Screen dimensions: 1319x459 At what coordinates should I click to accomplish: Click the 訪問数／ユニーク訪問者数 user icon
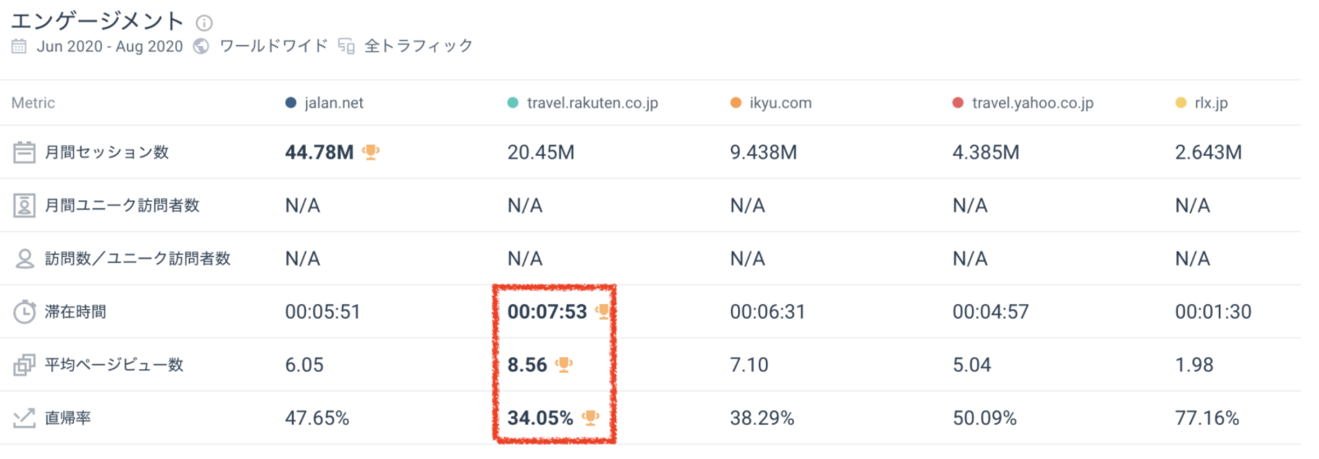point(25,259)
